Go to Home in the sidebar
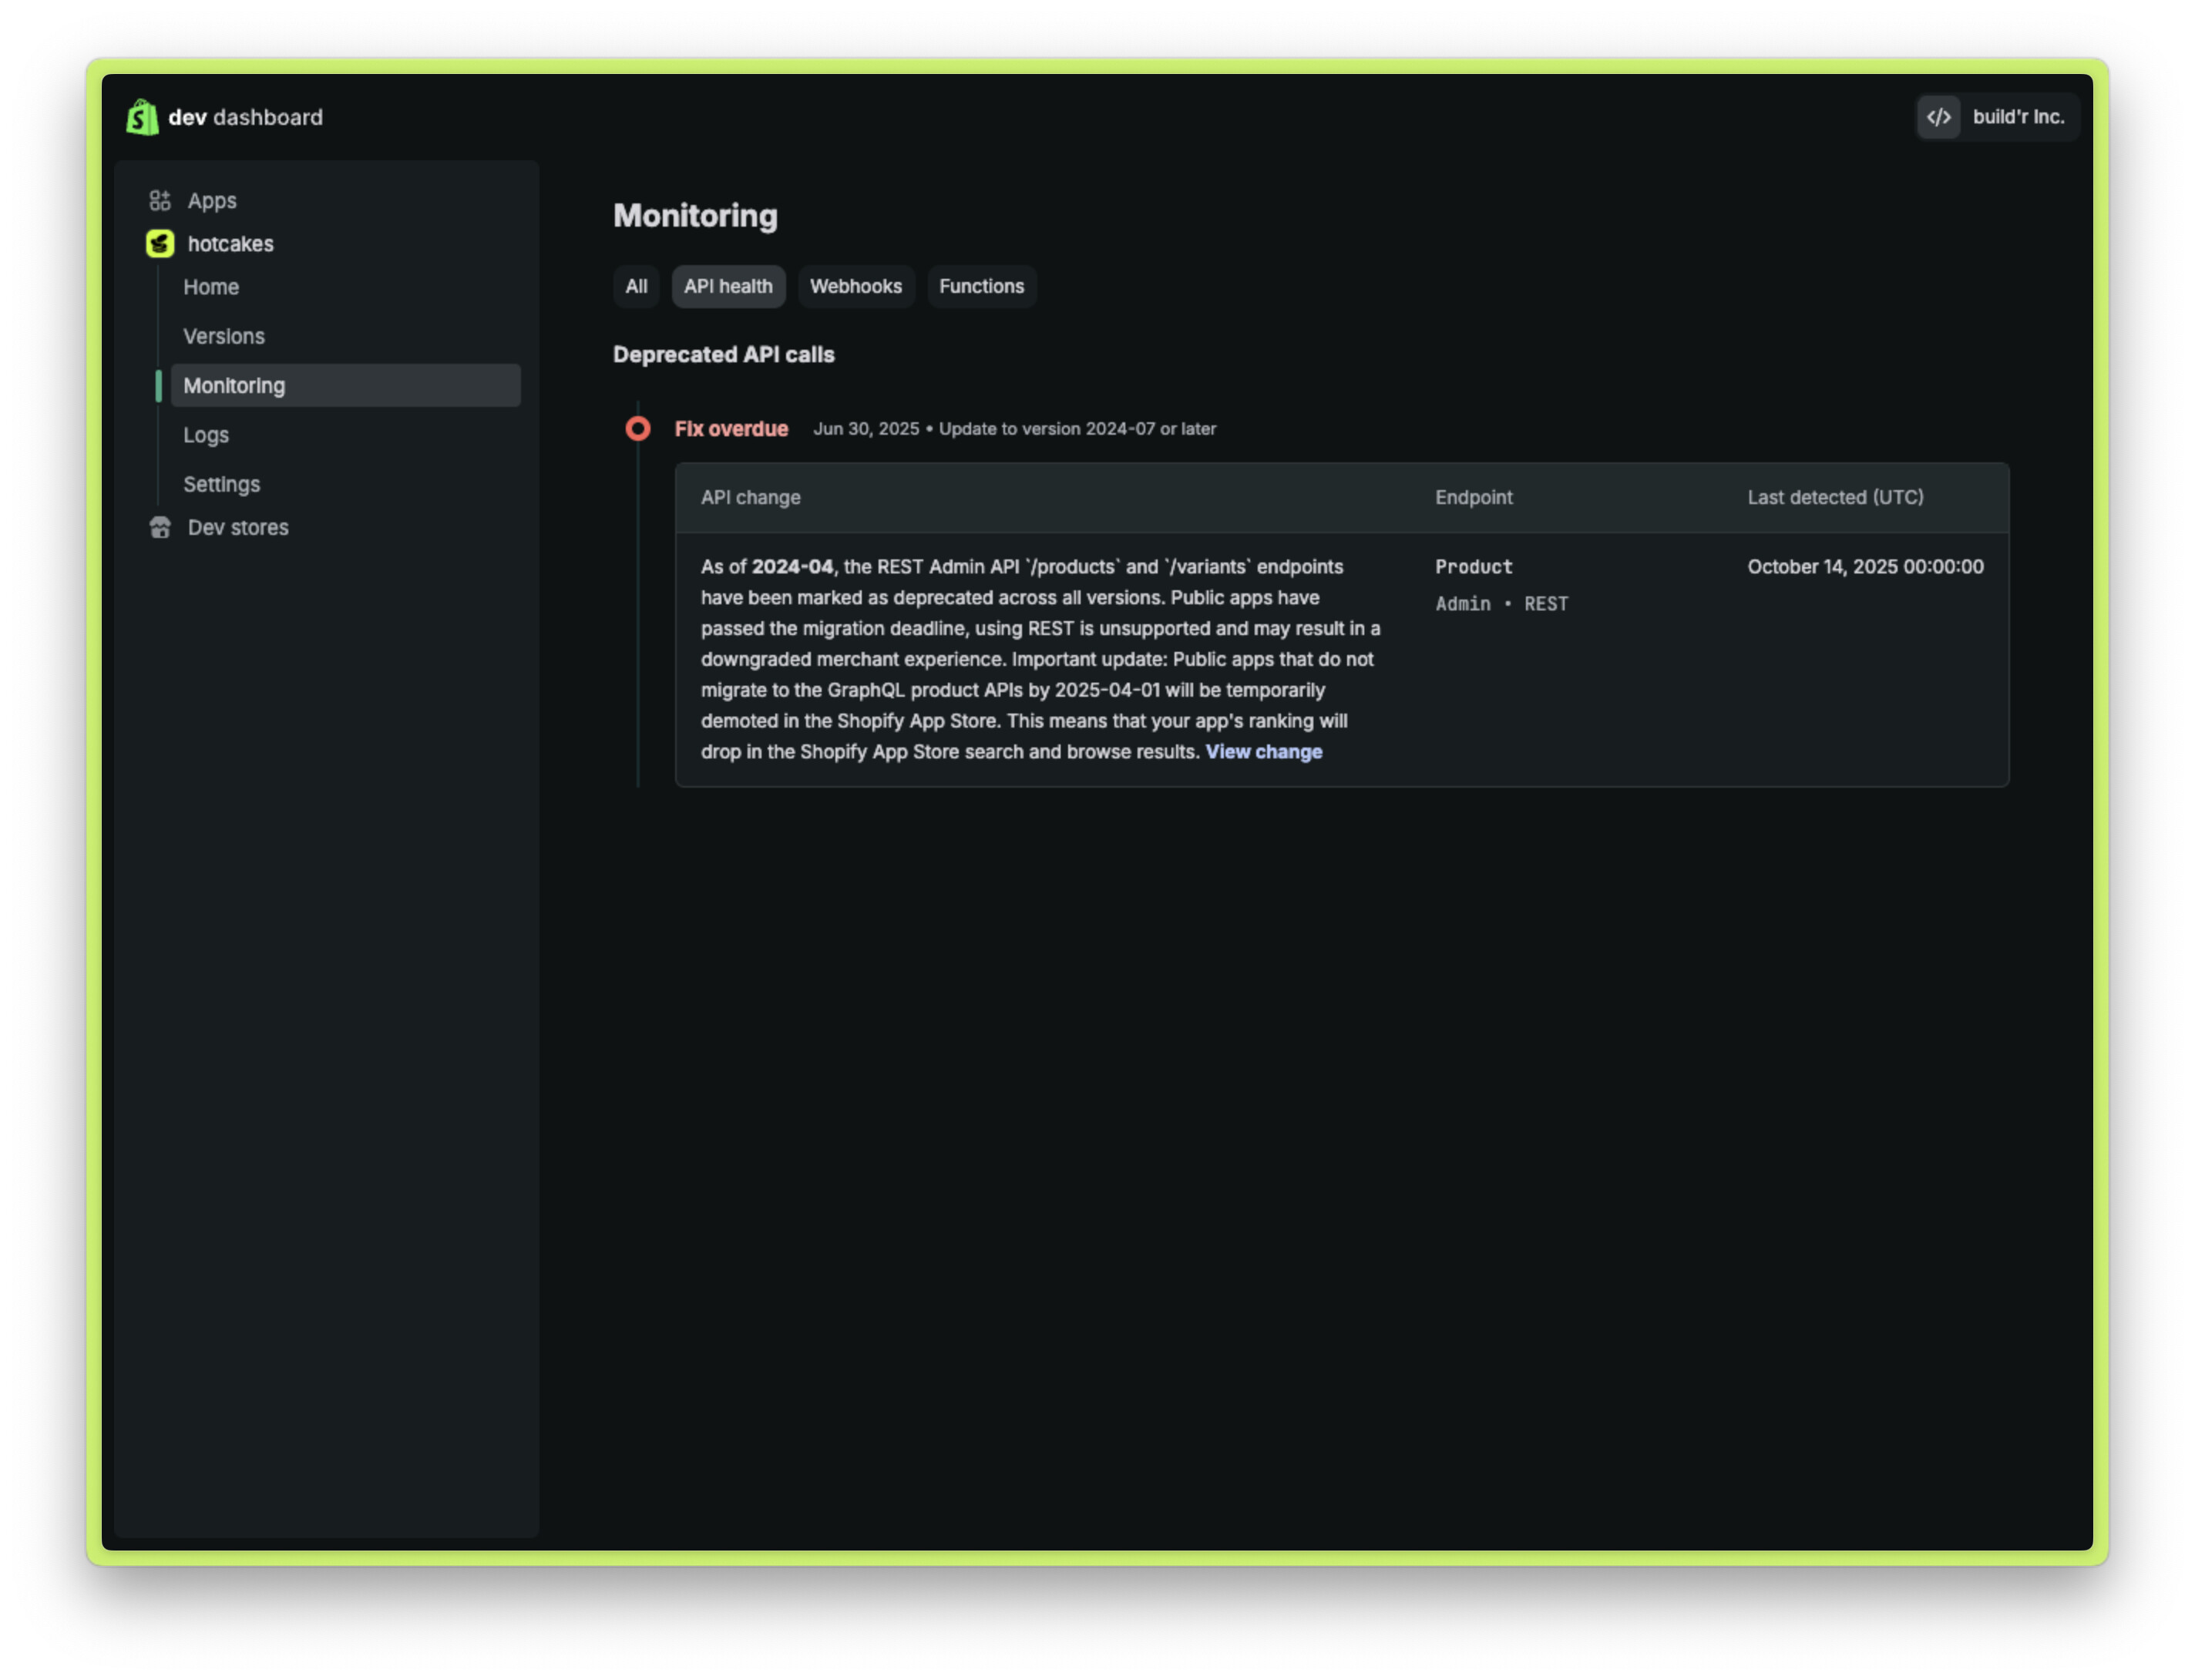Screen dimensions: 2195x1680 tap(211, 288)
